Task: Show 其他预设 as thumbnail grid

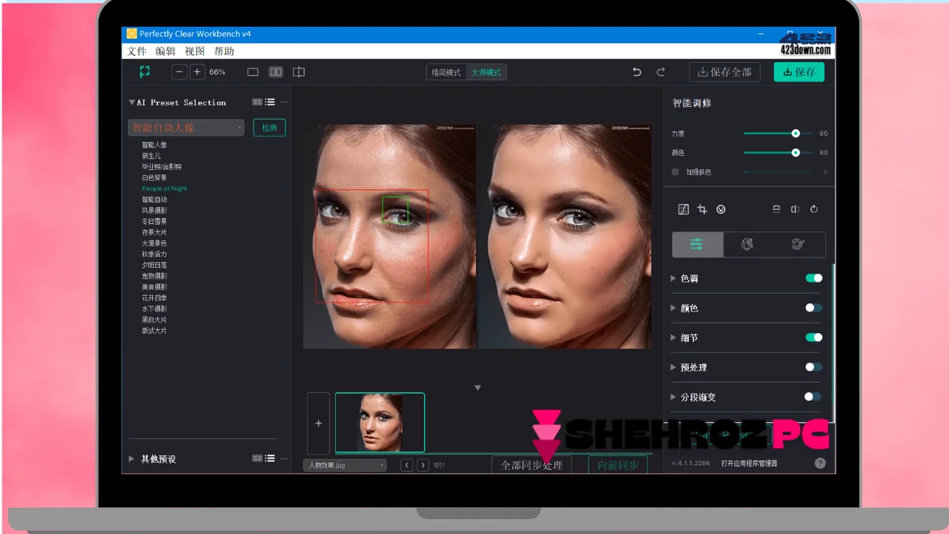Action: pyautogui.click(x=257, y=459)
